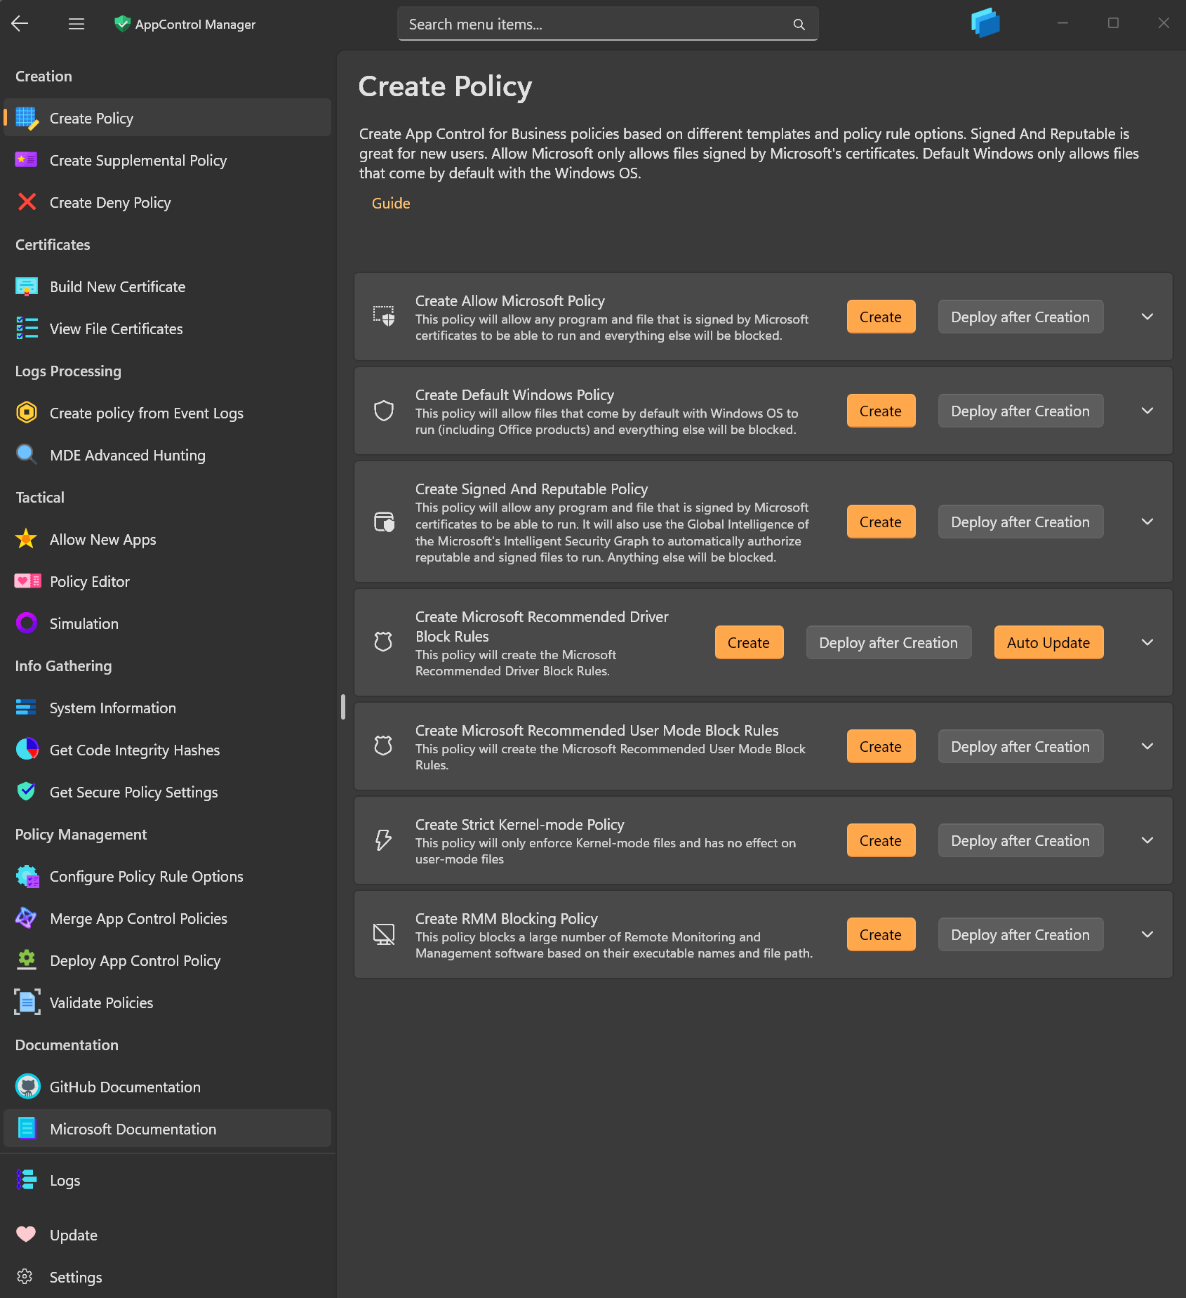
Task: Toggle Deploy after Creation for RMM Blocking Policy
Action: [1020, 935]
